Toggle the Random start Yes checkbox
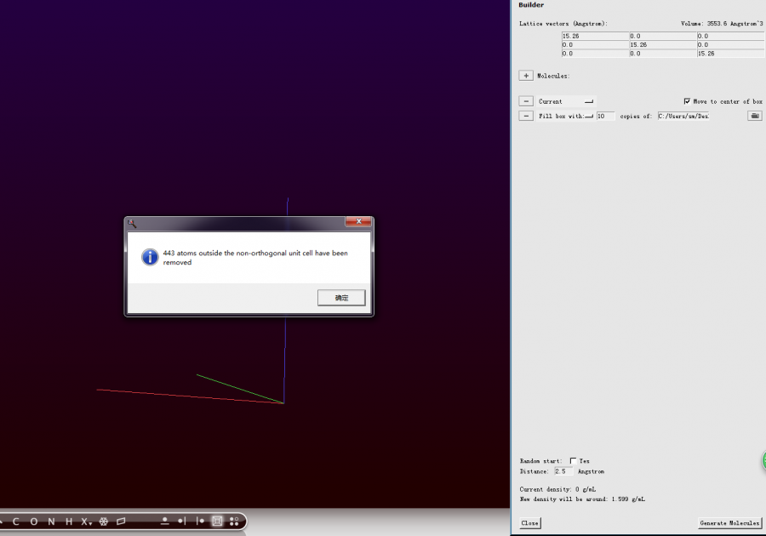This screenshot has width=766, height=536. [x=573, y=461]
